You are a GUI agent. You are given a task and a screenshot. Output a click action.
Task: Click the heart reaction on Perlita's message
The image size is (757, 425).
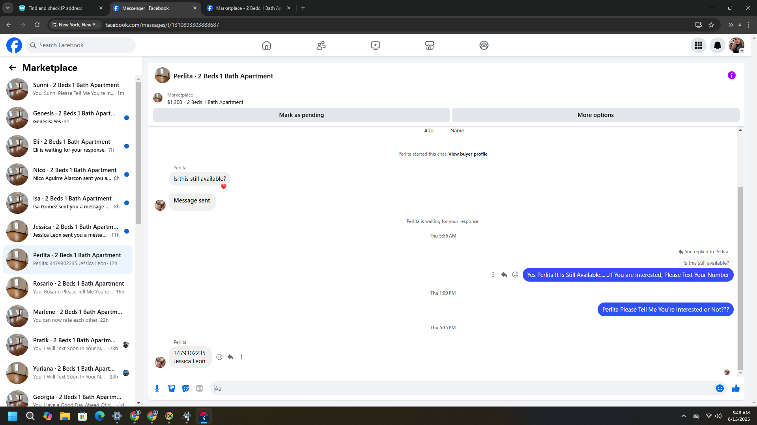(224, 187)
